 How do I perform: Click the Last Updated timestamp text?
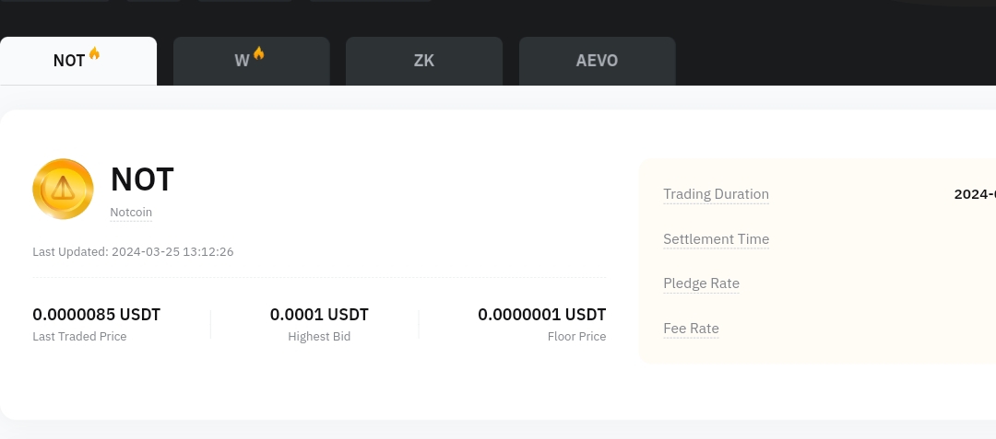coord(133,251)
